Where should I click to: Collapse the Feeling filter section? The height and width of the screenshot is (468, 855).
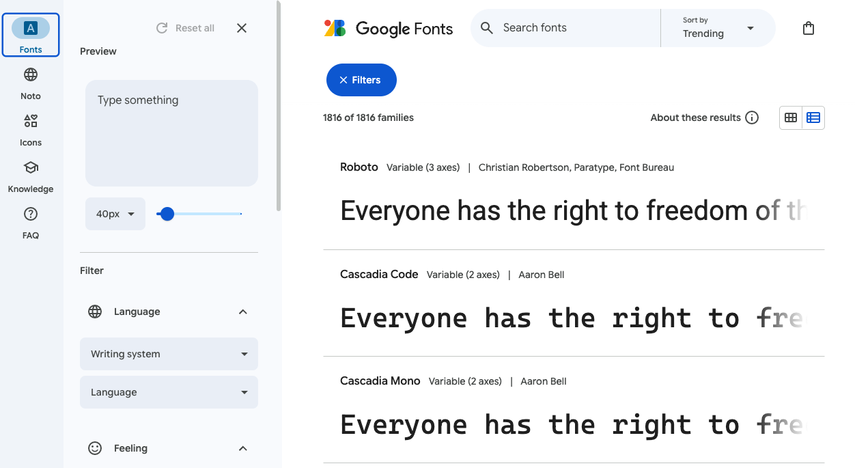tap(242, 448)
